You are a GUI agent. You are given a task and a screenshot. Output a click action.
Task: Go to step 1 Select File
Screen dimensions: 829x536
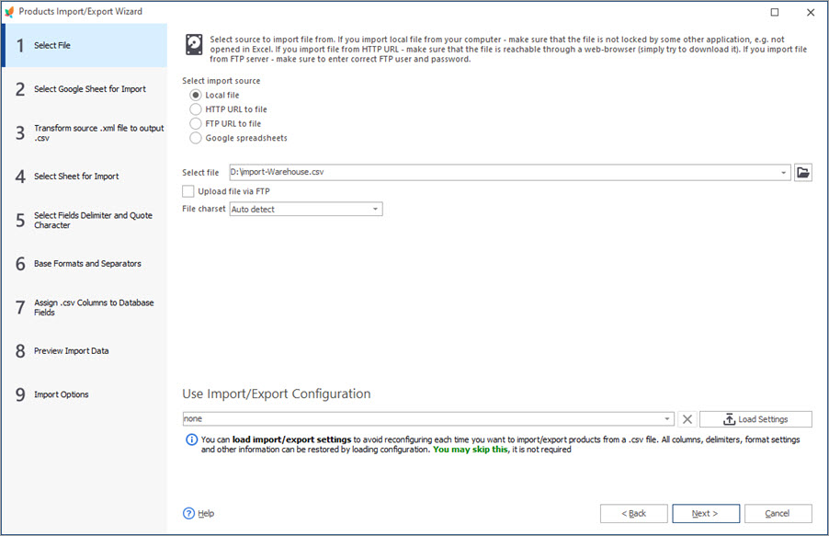85,45
